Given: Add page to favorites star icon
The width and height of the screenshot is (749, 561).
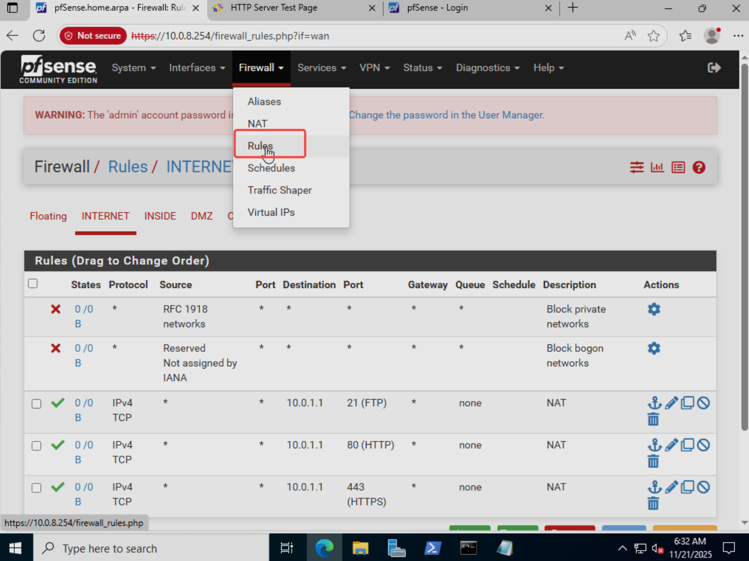Looking at the screenshot, I should pos(654,36).
